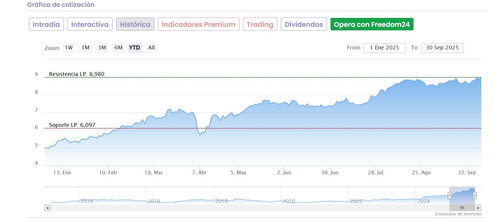
Task: Open the Estrategias de Inversión credit link
Action: click(458, 214)
